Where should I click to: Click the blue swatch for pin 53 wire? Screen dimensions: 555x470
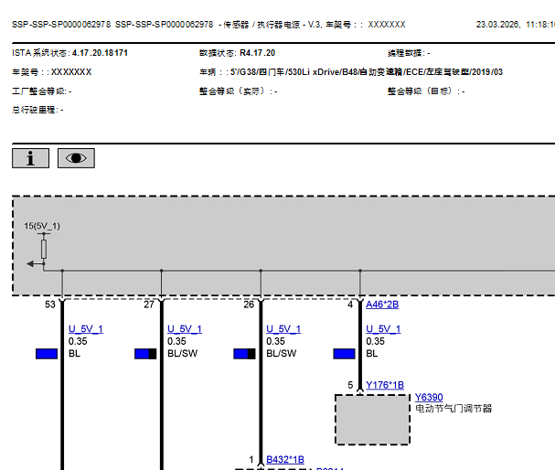(x=47, y=354)
